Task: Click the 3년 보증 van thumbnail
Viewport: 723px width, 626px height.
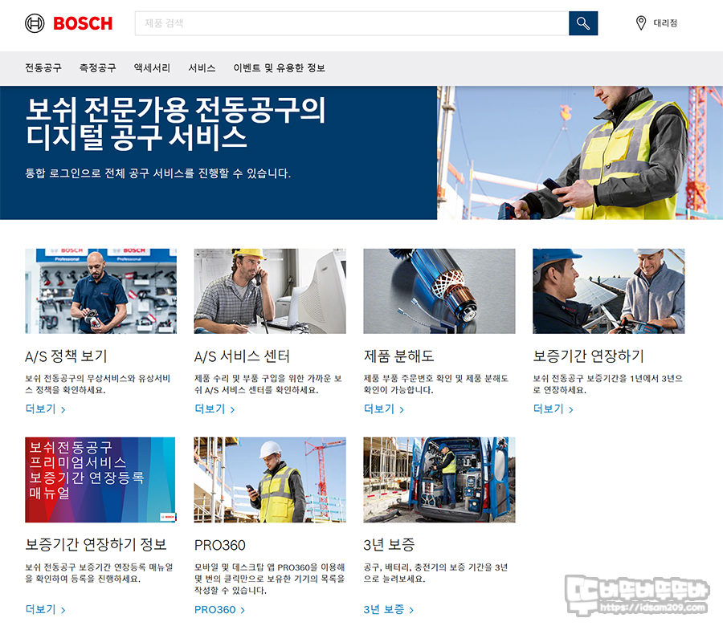Action: pyautogui.click(x=439, y=479)
